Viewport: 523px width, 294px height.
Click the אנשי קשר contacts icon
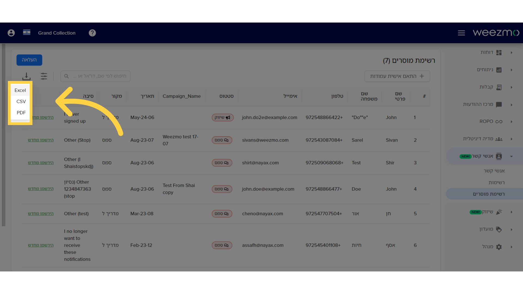499,156
